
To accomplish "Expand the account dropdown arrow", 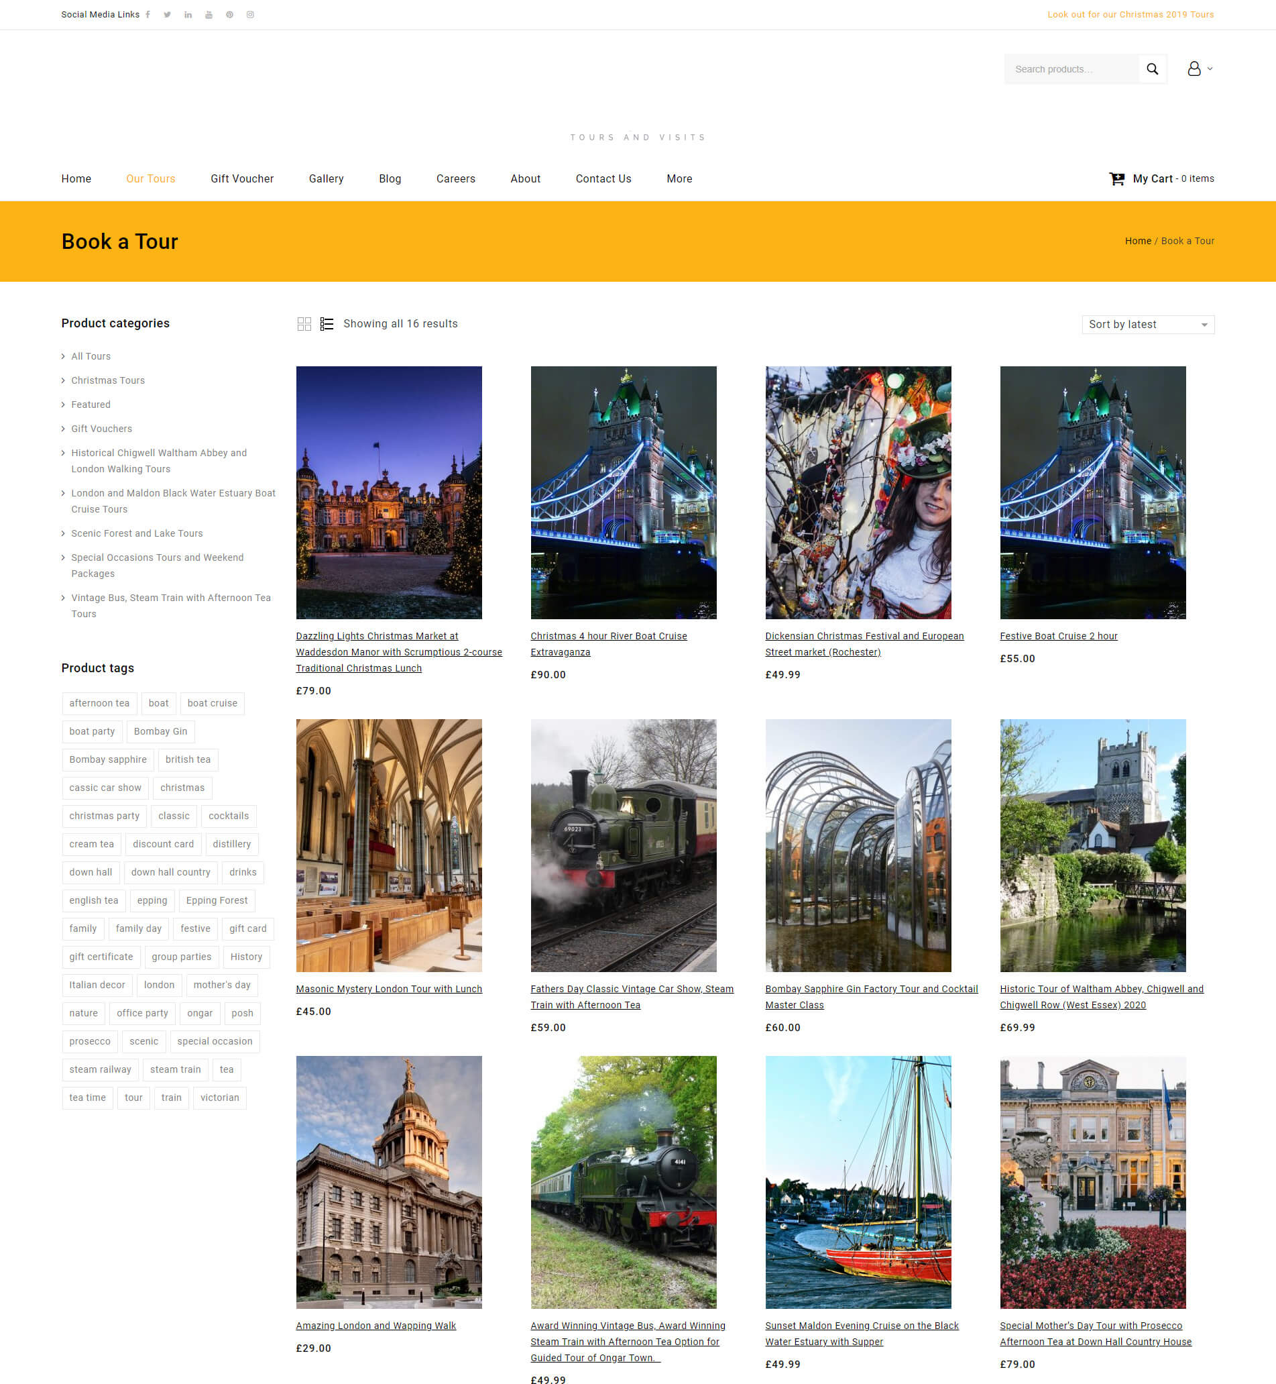I will pos(1210,68).
